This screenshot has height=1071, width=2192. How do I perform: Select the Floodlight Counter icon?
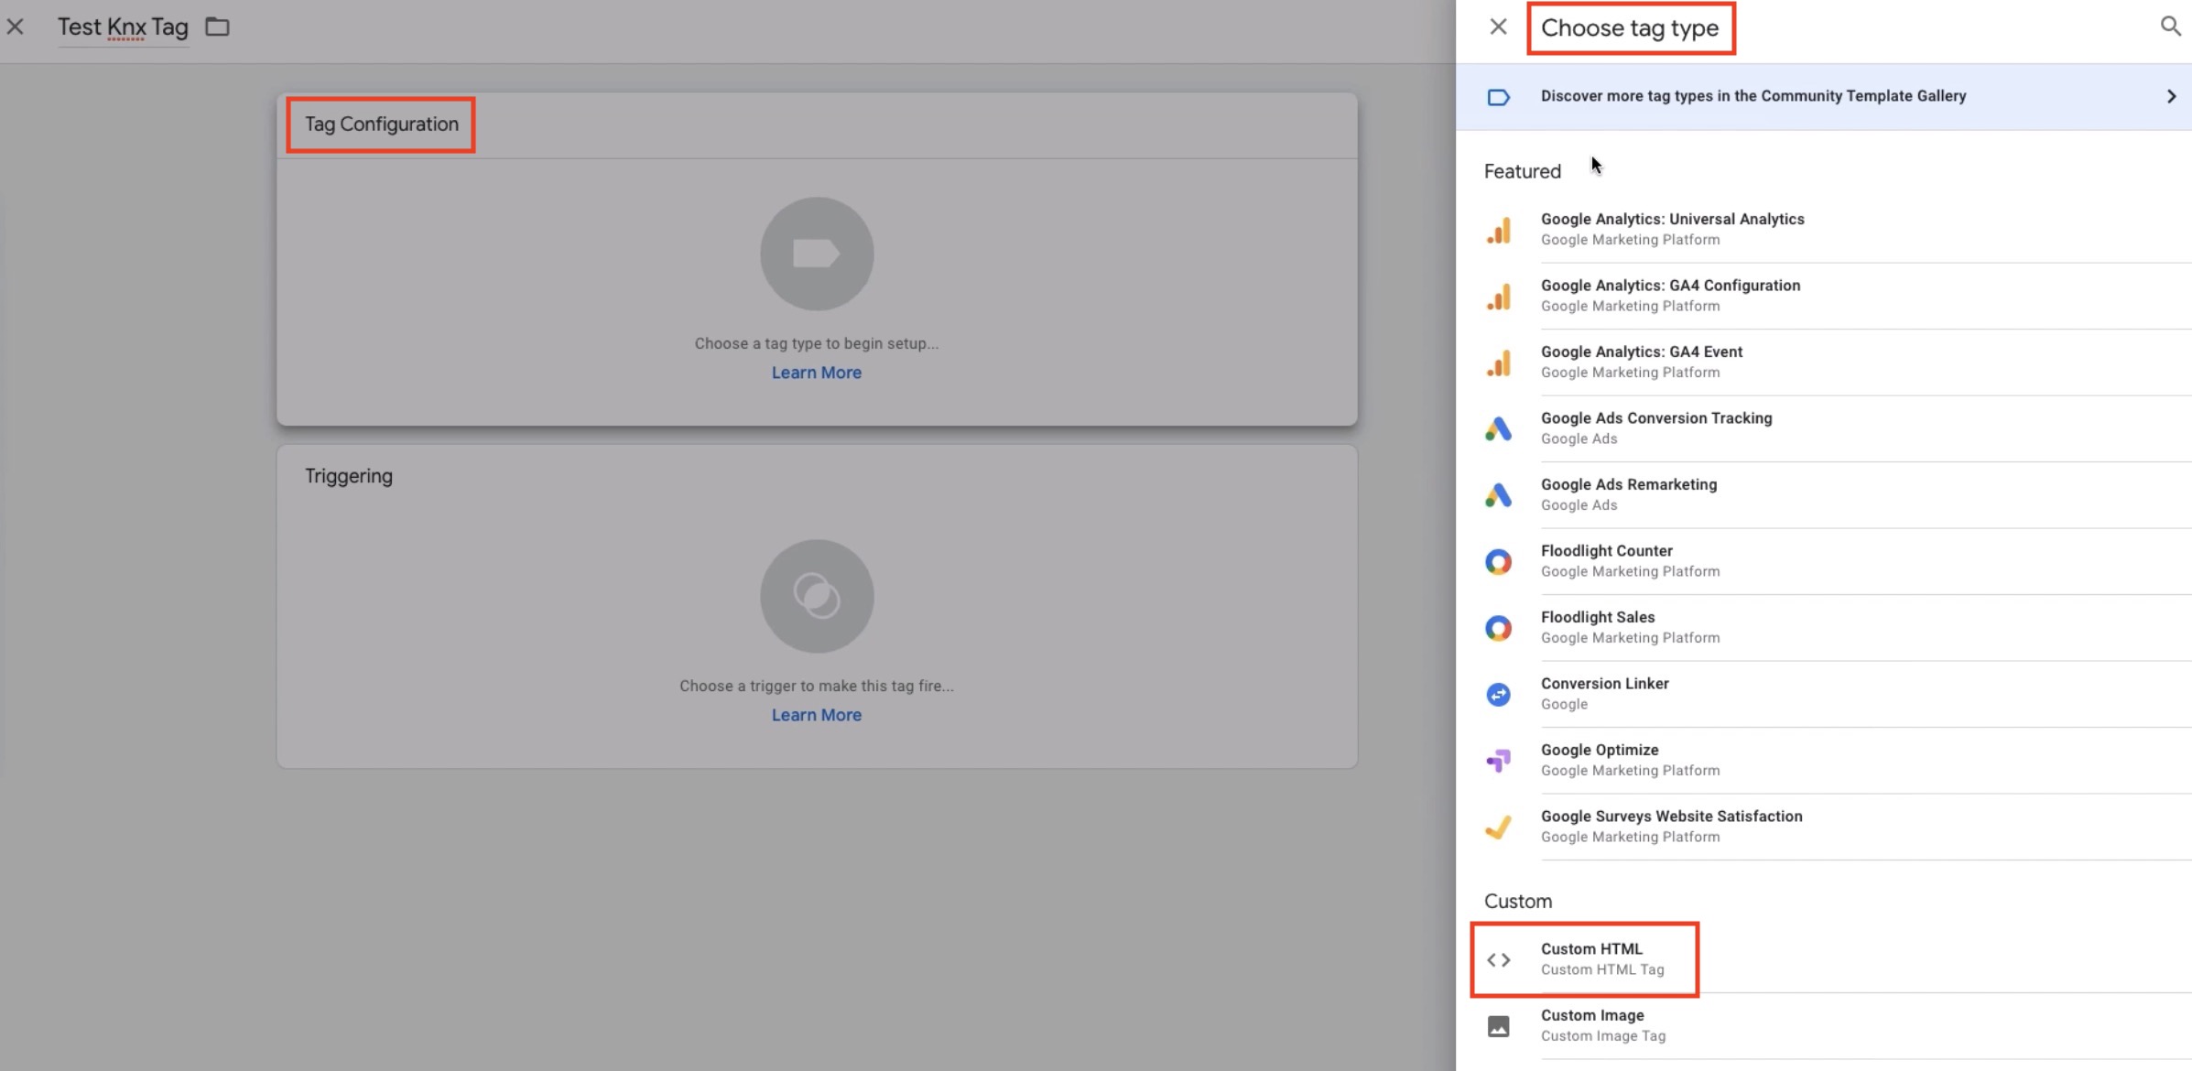coord(1498,561)
